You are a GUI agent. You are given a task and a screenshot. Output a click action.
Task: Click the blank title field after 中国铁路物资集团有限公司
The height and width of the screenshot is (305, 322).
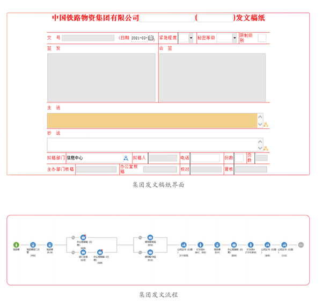pyautogui.click(x=167, y=18)
